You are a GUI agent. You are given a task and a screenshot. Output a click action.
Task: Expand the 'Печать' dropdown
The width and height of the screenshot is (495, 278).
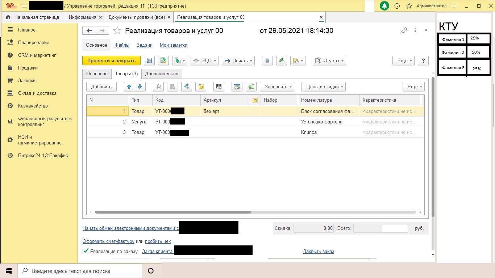tap(238, 61)
